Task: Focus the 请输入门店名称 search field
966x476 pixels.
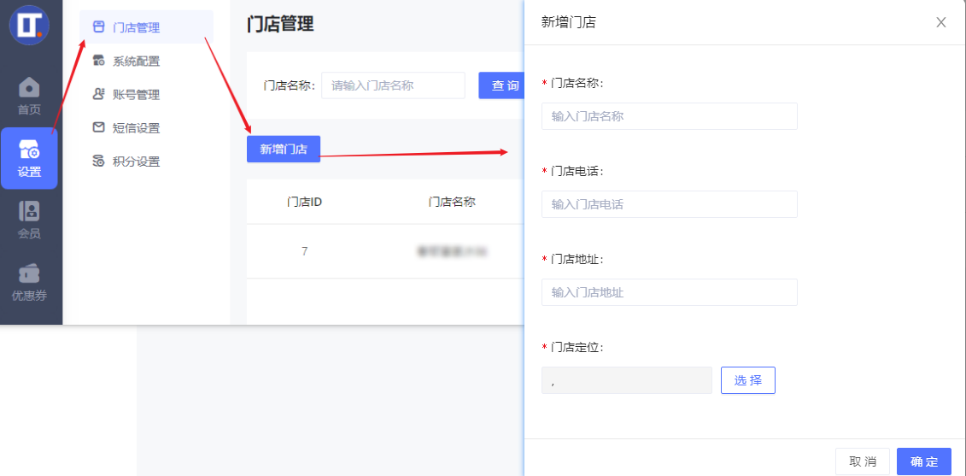Action: pyautogui.click(x=393, y=85)
